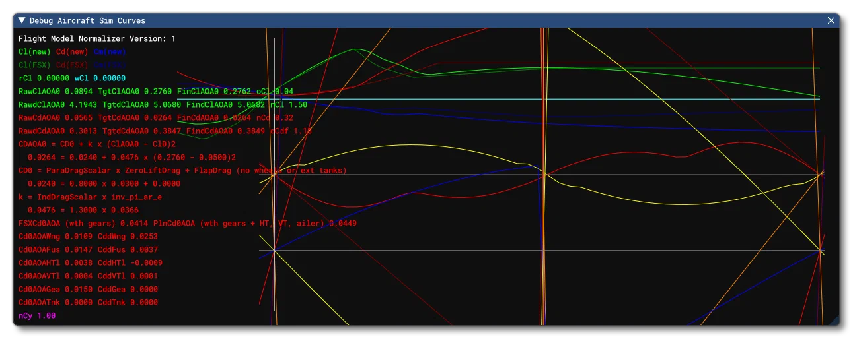Close the Debug Aircraft Sim Curves window

click(831, 21)
